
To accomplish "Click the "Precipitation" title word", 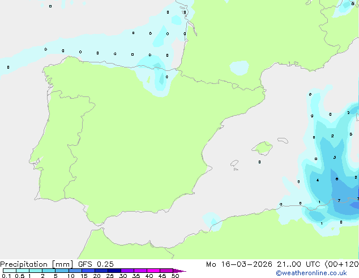I will (24, 264).
